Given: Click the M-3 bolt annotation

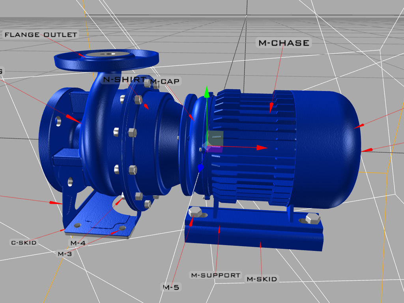Looking at the screenshot, I should point(65,253).
